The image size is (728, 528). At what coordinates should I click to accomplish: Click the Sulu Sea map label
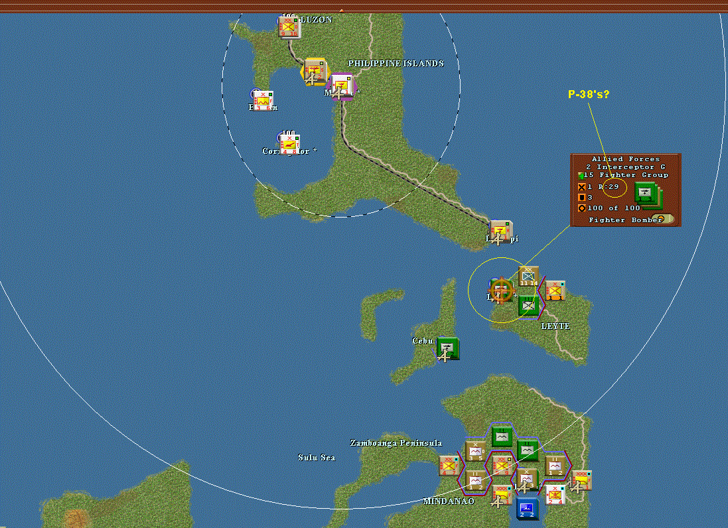[x=317, y=458]
